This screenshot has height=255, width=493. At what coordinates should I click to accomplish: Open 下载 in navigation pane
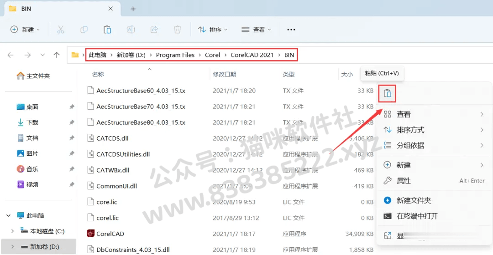(28, 122)
